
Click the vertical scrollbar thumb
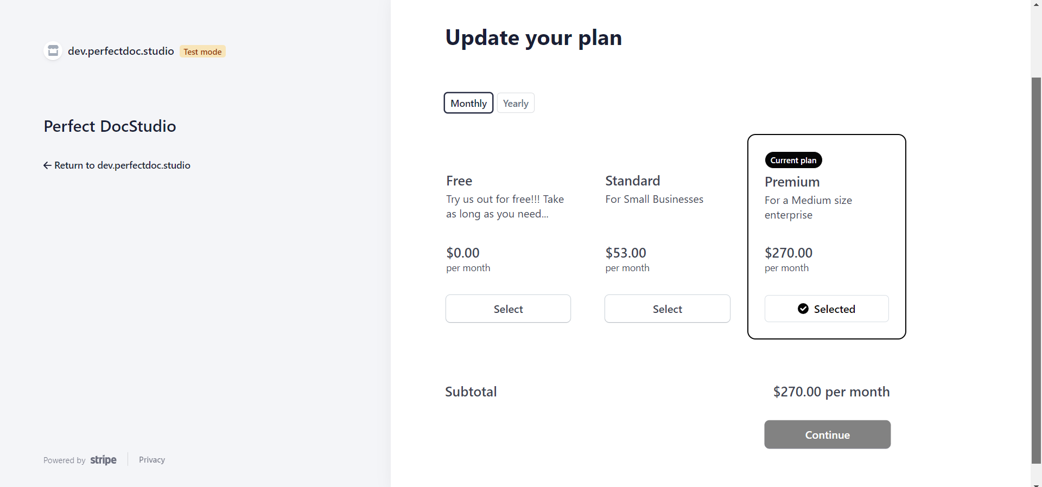pyautogui.click(x=1036, y=271)
